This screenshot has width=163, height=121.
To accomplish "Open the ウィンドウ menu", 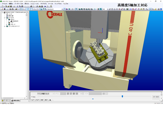I will [58, 4].
